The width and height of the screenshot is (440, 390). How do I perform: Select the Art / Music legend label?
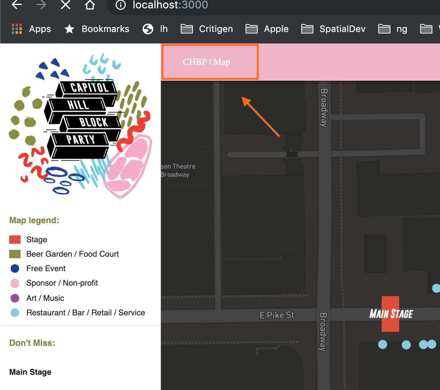point(45,298)
